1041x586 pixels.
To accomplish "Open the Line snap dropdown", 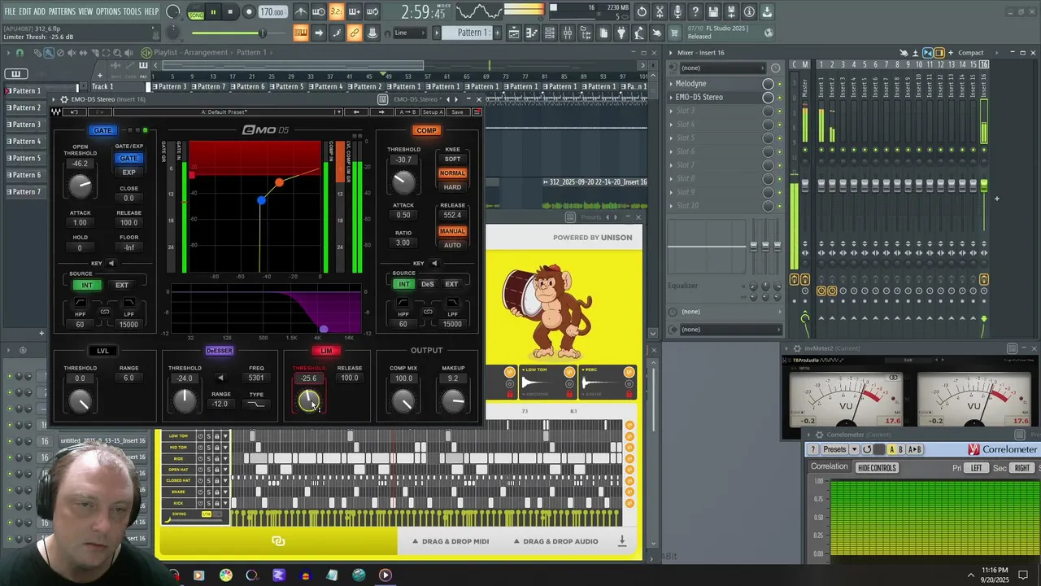I will (411, 33).
